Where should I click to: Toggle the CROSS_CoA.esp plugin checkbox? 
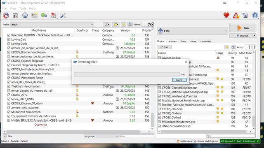tap(159, 113)
